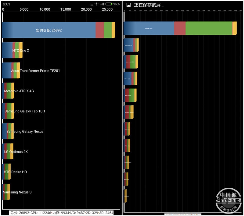Tap the 总分: 26892 score summary line
This screenshot has width=244, height=216.
(62, 213)
